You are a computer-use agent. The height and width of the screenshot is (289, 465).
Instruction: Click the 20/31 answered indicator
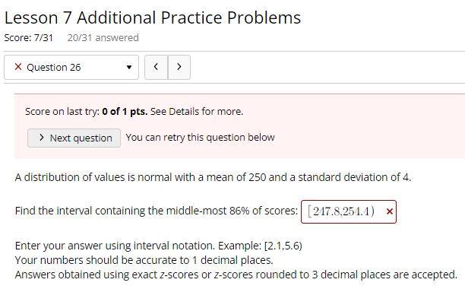coord(103,38)
